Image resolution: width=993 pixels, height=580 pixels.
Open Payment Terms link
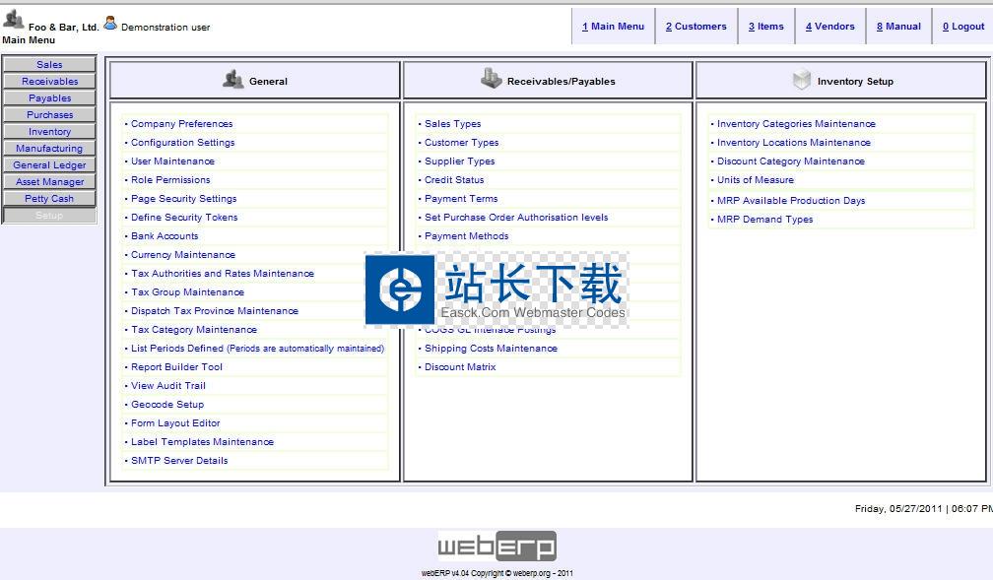(x=460, y=199)
